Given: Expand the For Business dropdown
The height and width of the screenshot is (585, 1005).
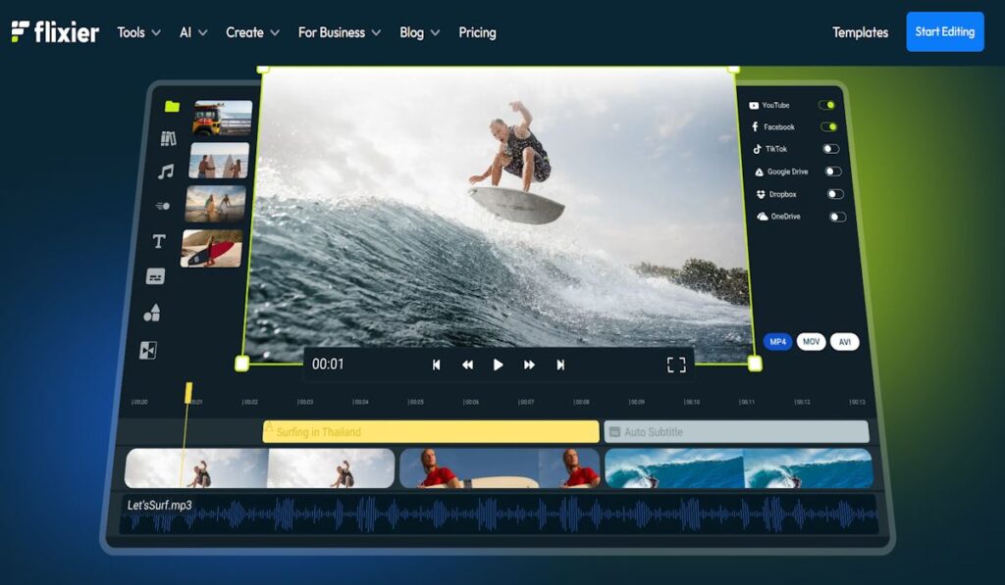Looking at the screenshot, I should pos(339,32).
